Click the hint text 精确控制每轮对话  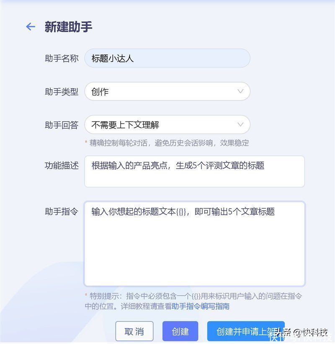click(118, 143)
